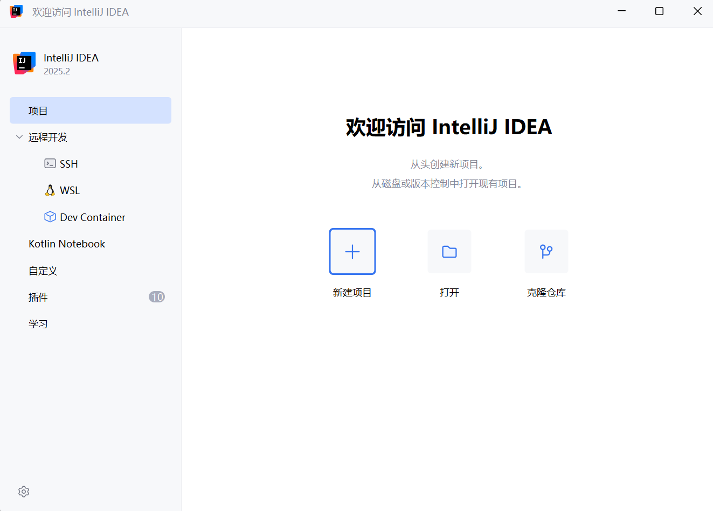The image size is (713, 511).
Task: Click the plugins update badge showing 10
Action: 157,297
